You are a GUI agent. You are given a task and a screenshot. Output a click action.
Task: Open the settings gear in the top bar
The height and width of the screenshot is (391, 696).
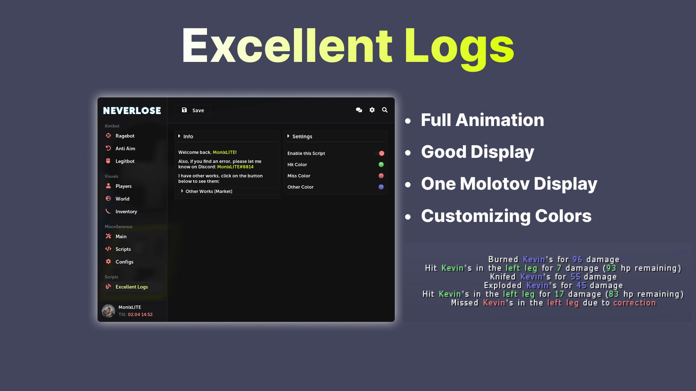tap(372, 110)
